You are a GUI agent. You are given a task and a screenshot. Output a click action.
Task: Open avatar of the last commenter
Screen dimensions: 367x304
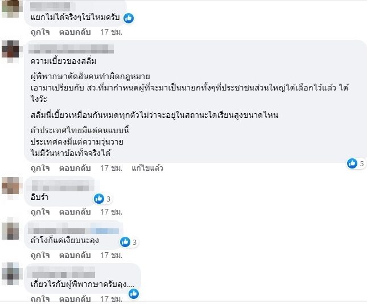[10, 274]
